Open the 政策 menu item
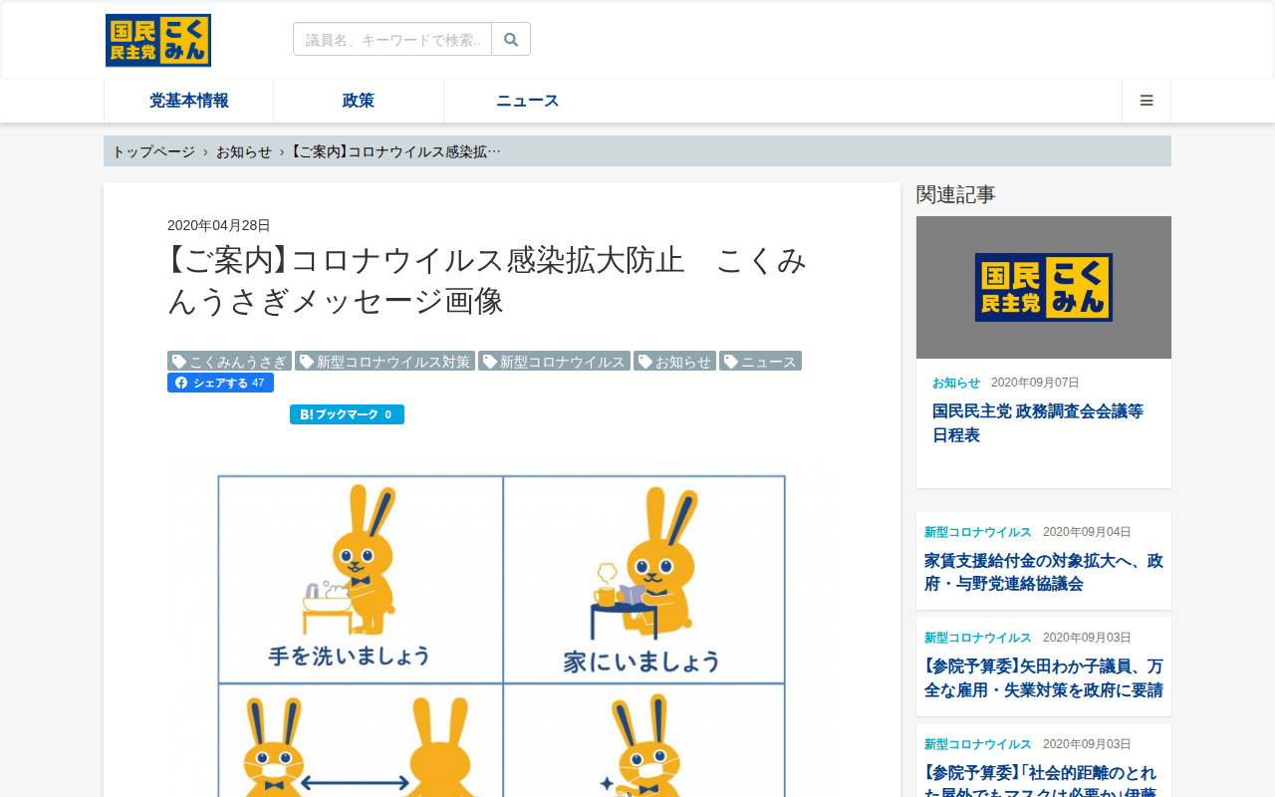1275x797 pixels. [x=359, y=101]
